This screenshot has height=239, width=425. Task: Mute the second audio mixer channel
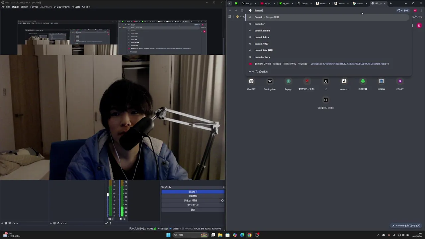tap(121, 219)
